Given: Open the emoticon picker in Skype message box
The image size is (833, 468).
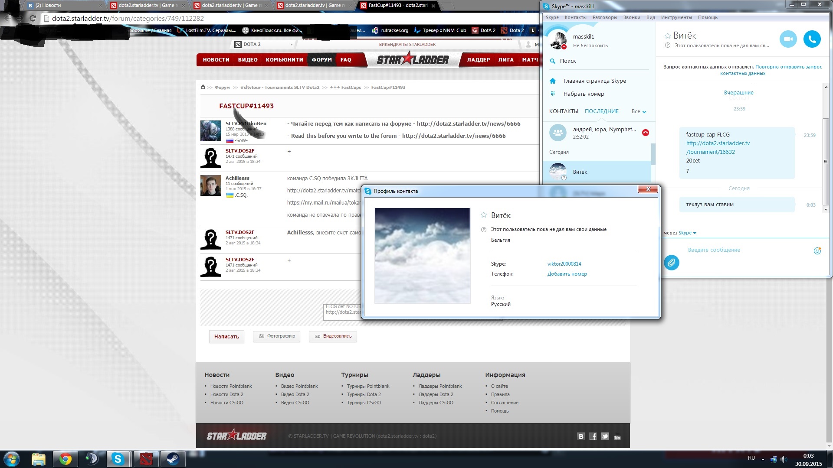Looking at the screenshot, I should 817,250.
